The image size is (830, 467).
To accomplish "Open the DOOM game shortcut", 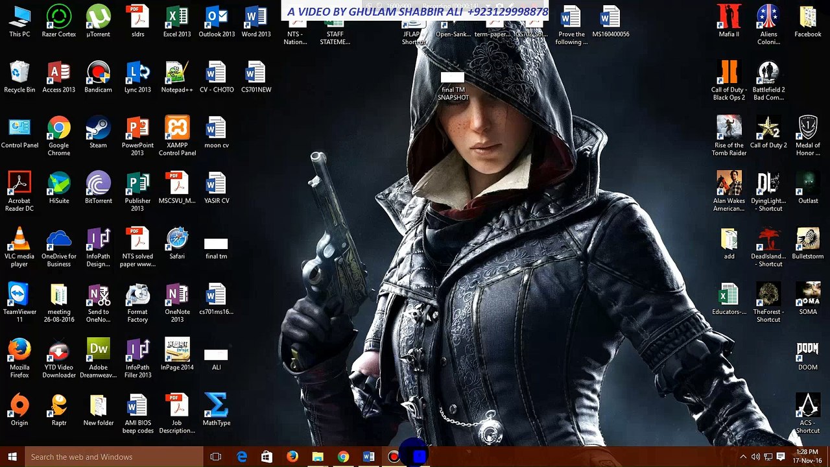I will point(807,351).
